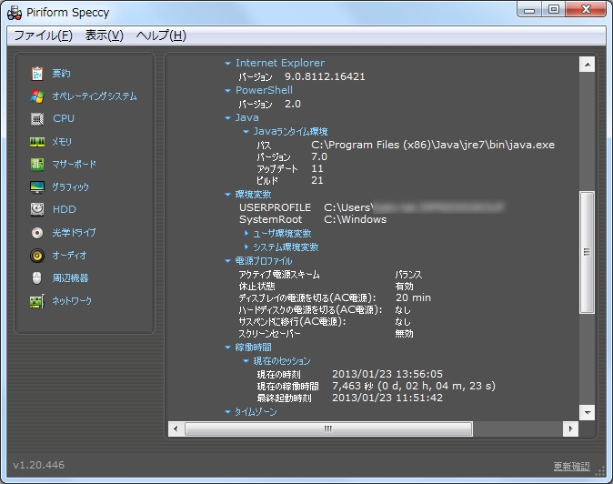This screenshot has height=484, width=613.
Task: Open the audio speaker icon (オーディオ)
Action: pyautogui.click(x=37, y=256)
